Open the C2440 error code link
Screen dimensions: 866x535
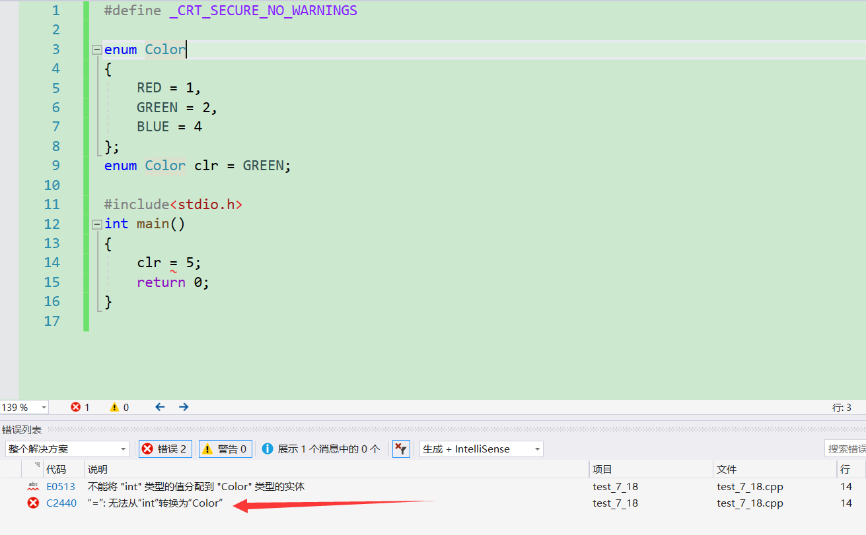(61, 503)
